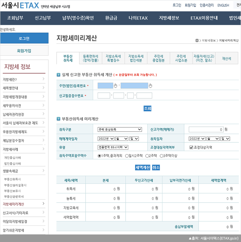
Task: Open the 매매계약일자 month dropdown
Action: pyautogui.click(x=122, y=139)
